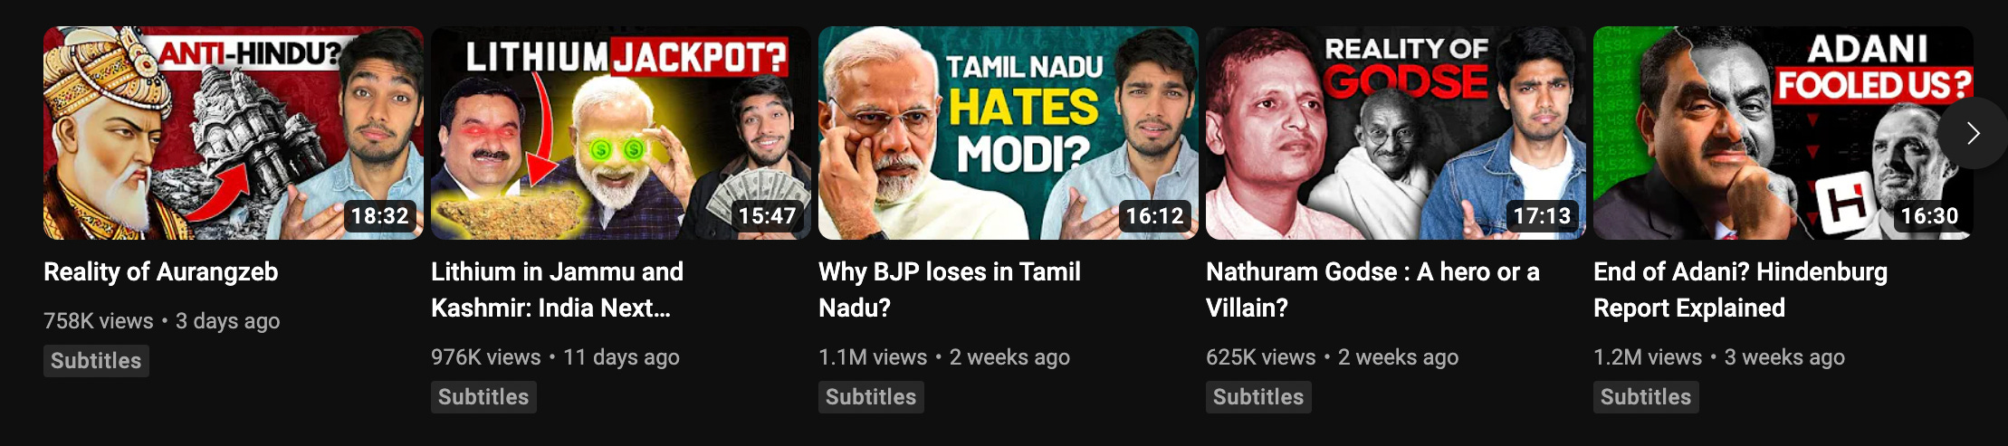Open the Reality of Aurangzeb video thumbnail
The image size is (2008, 446).
(x=234, y=133)
